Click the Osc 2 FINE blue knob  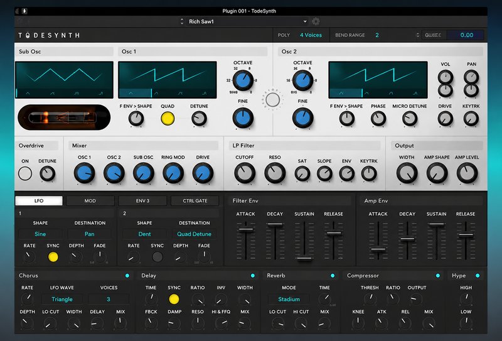(302, 117)
